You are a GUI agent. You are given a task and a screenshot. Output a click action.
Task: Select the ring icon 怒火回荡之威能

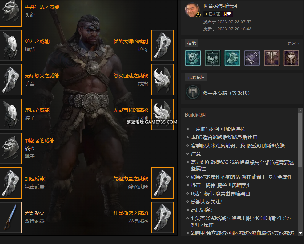tap(162, 80)
